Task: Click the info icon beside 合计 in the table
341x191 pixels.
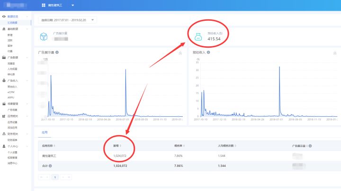Action: pyautogui.click(x=50, y=166)
